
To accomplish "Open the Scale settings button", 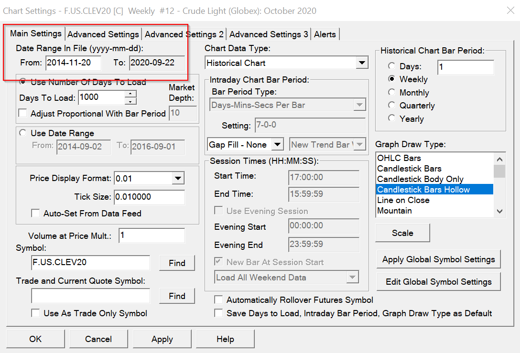I will [x=402, y=233].
